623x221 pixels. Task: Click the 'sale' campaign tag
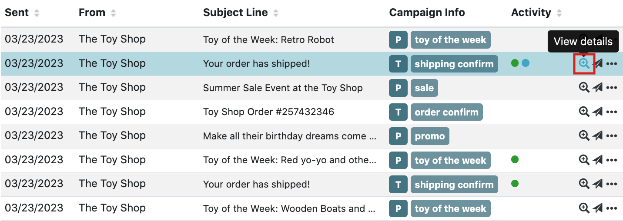(x=424, y=88)
